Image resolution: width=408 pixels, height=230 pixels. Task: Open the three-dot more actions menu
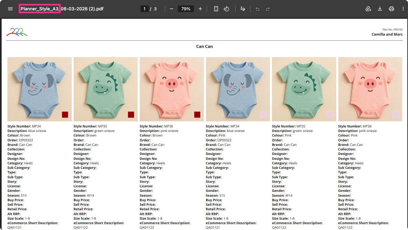click(403, 9)
